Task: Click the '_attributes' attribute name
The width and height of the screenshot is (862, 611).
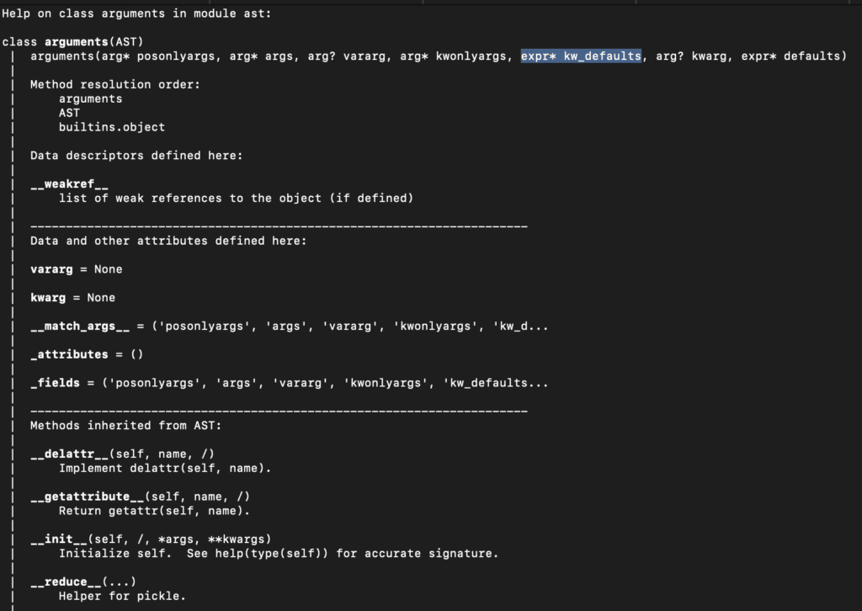Action: [69, 354]
